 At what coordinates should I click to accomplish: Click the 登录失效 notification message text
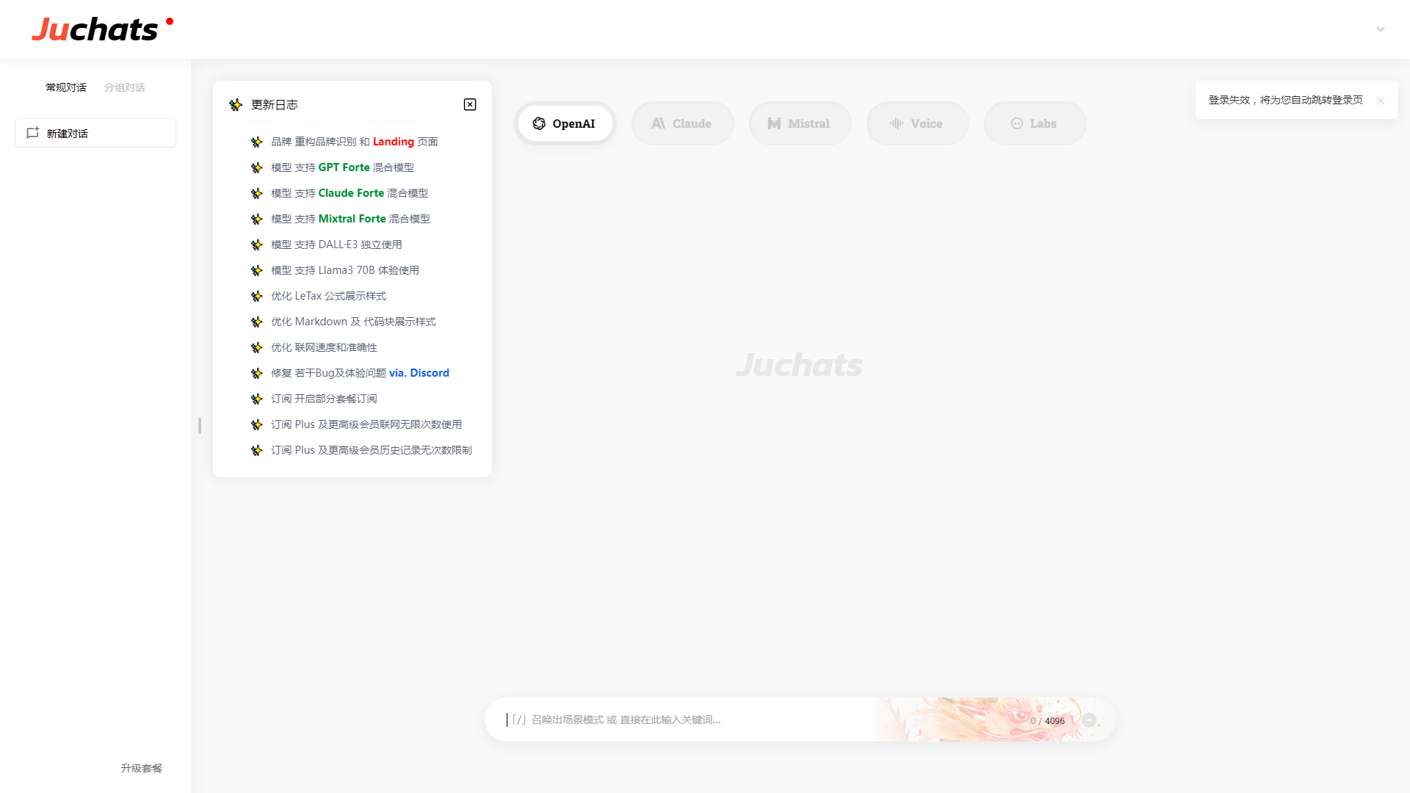[1286, 100]
